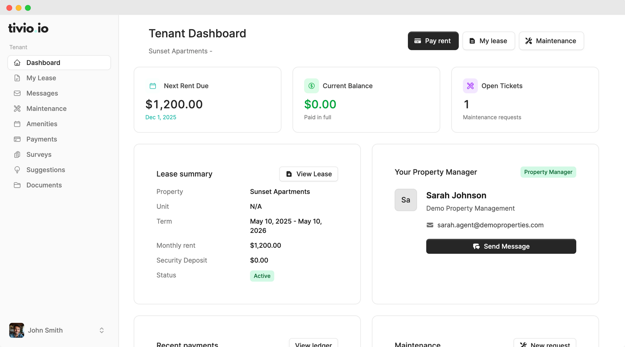Click the Sa avatar for Sarah Johnson
This screenshot has height=347, width=625.
[406, 200]
